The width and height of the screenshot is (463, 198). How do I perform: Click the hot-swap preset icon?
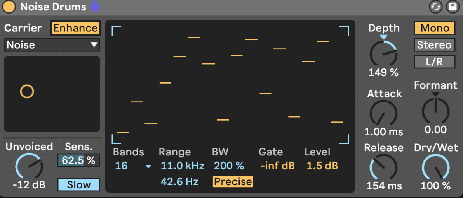click(436, 7)
